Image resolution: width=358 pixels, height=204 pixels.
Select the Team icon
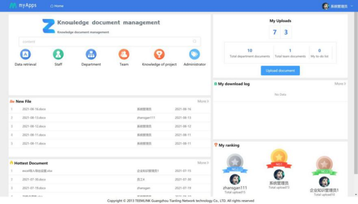click(x=124, y=54)
